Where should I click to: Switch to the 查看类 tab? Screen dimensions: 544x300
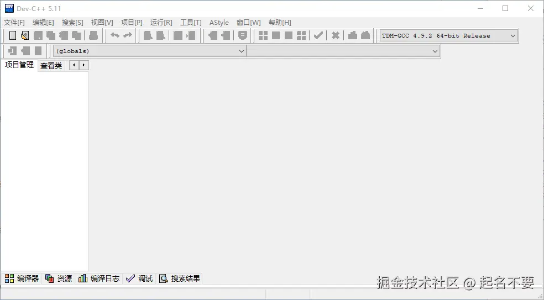point(51,66)
